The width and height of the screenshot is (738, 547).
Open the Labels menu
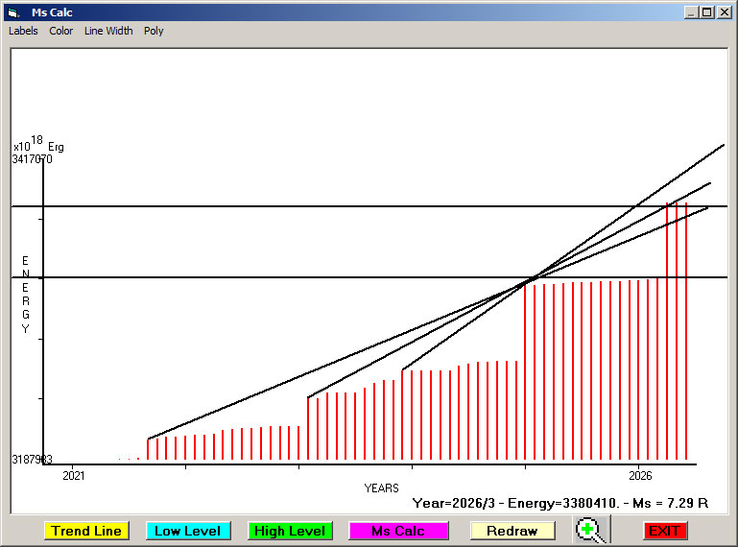[23, 31]
